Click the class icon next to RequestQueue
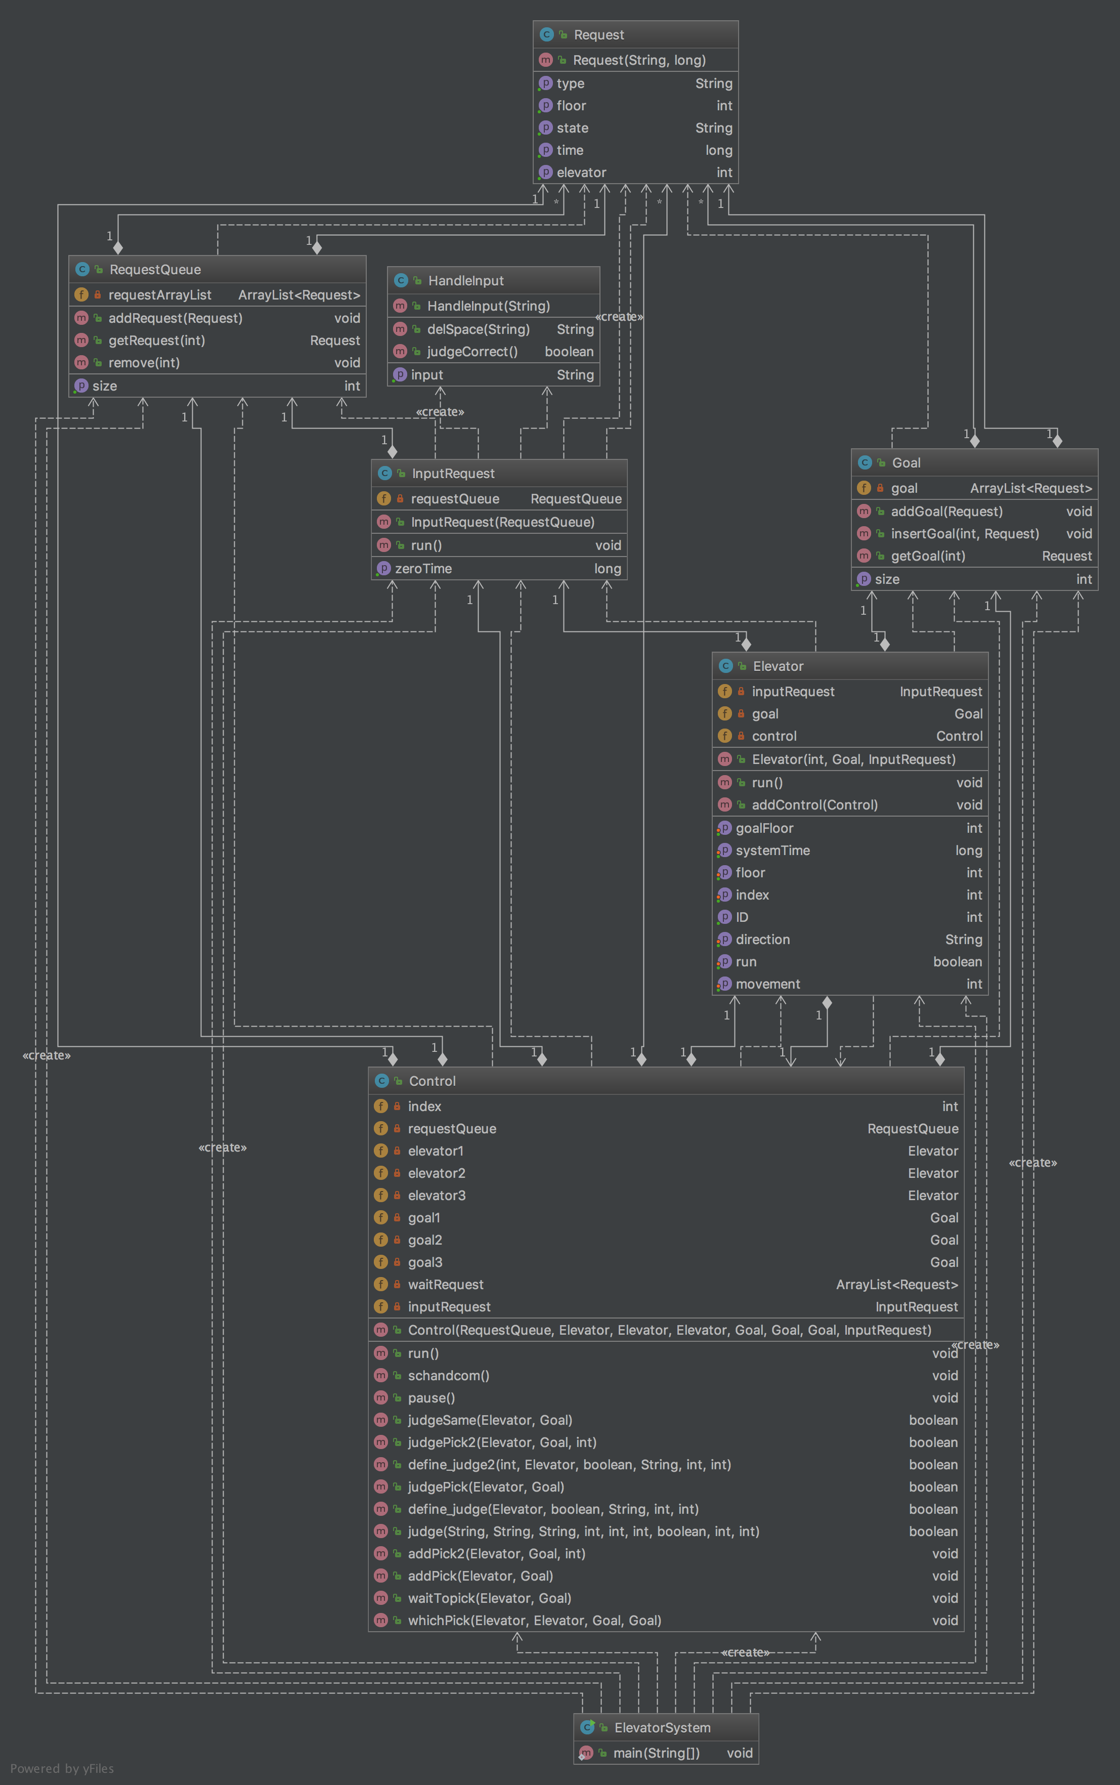The height and width of the screenshot is (1785, 1120). click(x=82, y=270)
